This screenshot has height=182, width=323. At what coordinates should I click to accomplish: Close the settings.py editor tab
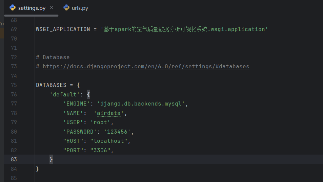tap(52, 7)
